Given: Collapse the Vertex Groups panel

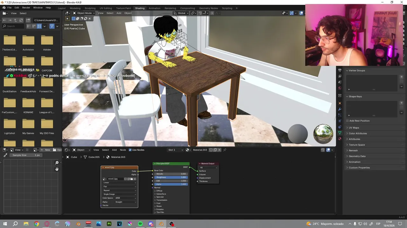Looking at the screenshot, I should pos(356,70).
